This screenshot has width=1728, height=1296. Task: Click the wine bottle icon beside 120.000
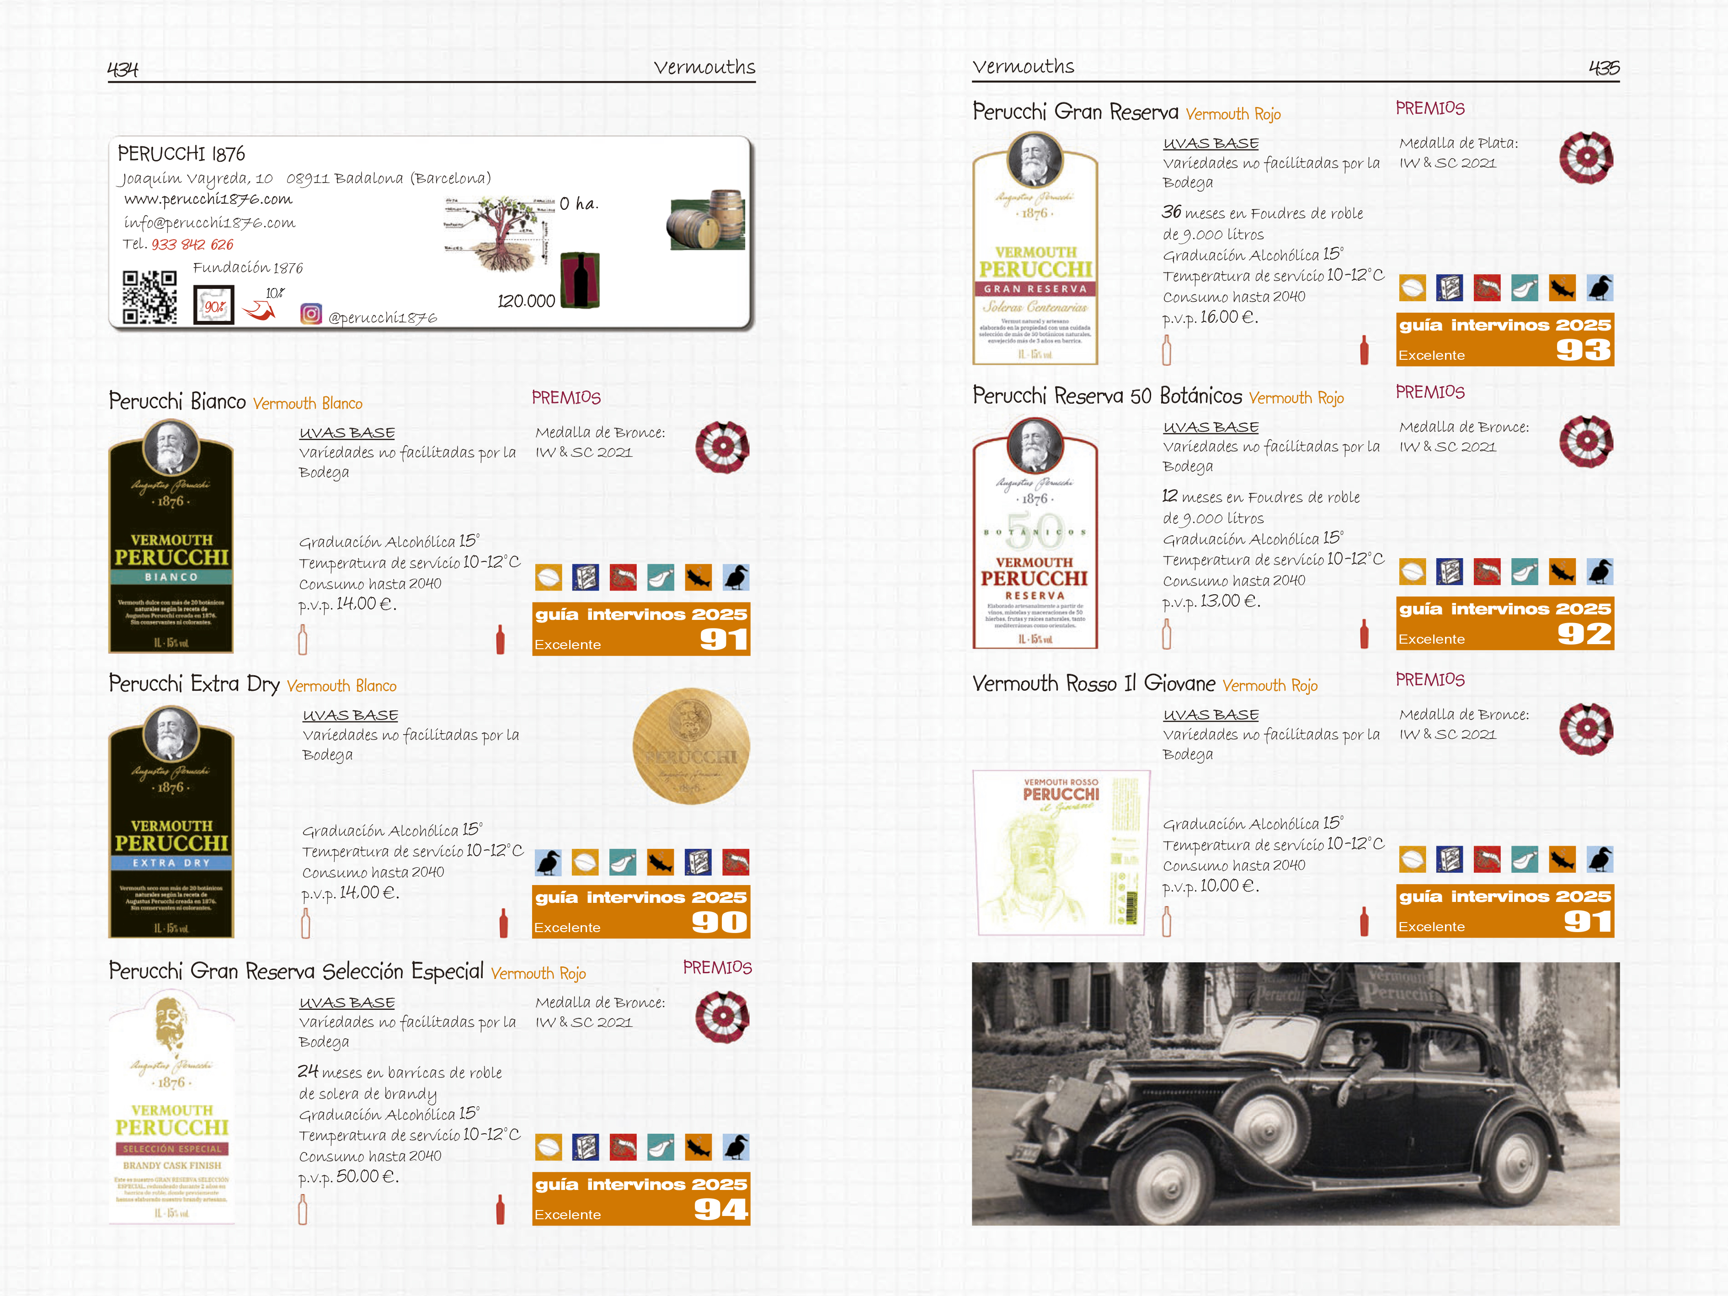(x=581, y=280)
